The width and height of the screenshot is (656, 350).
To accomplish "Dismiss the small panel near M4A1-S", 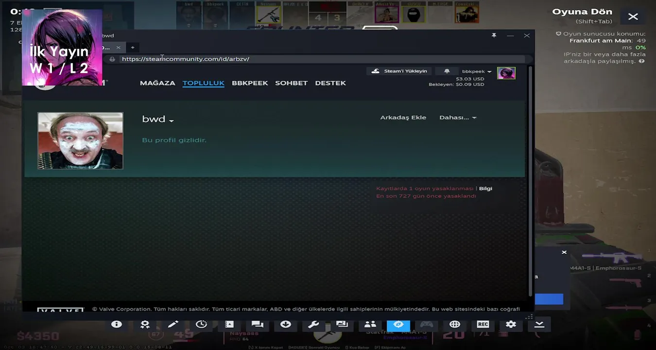I will click(x=564, y=252).
